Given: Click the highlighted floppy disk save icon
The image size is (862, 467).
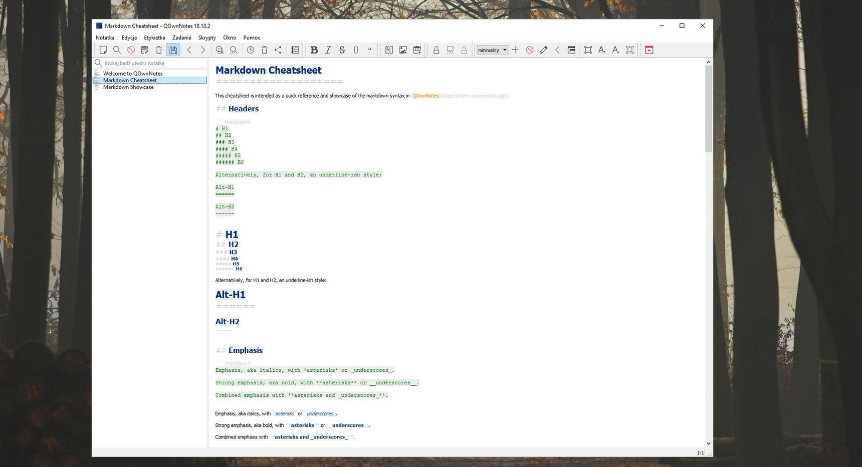Looking at the screenshot, I should click(173, 50).
